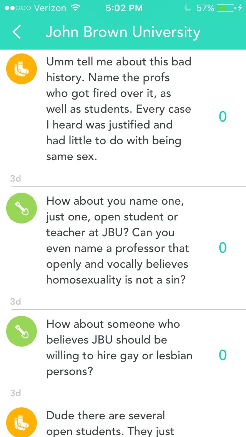The image size is (246, 437).
Task: Tap the orange socks avatar on first reply
Action: point(22,69)
